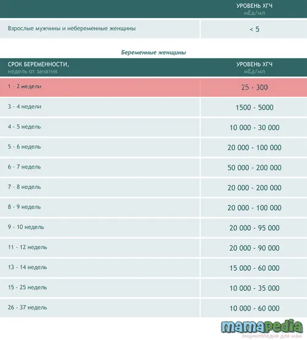
Task: Select the "5 - 6 недель" row label
Action: click(x=25, y=146)
